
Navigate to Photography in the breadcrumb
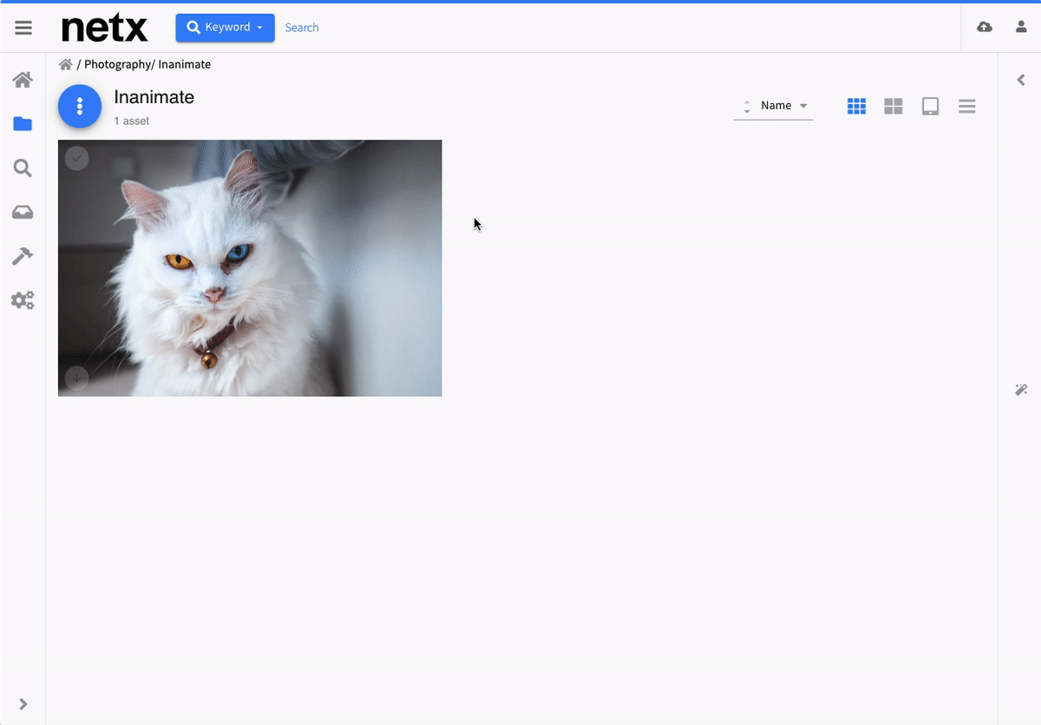pos(119,64)
